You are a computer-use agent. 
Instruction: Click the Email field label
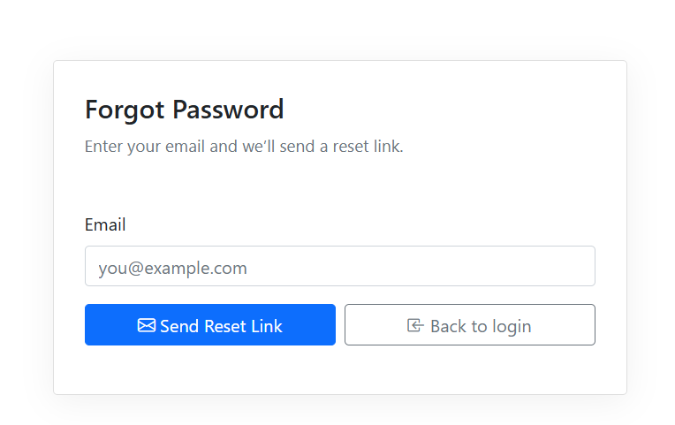click(105, 224)
